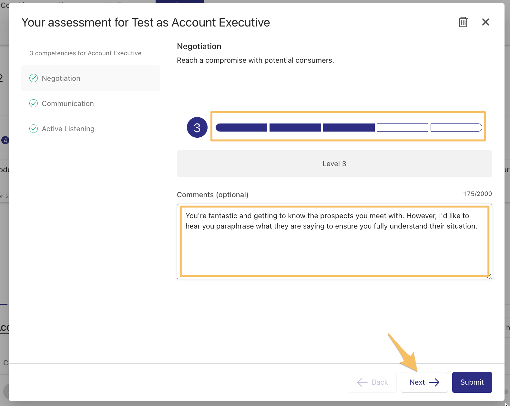Click the green checkmark beside Active Listening
This screenshot has width=510, height=406.
tap(34, 129)
